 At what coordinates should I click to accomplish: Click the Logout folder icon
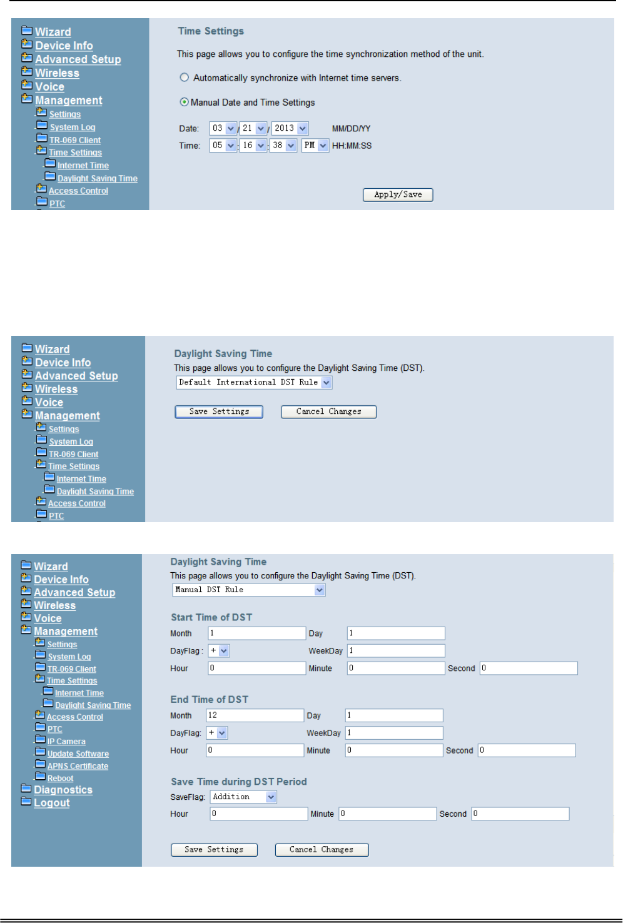click(26, 801)
